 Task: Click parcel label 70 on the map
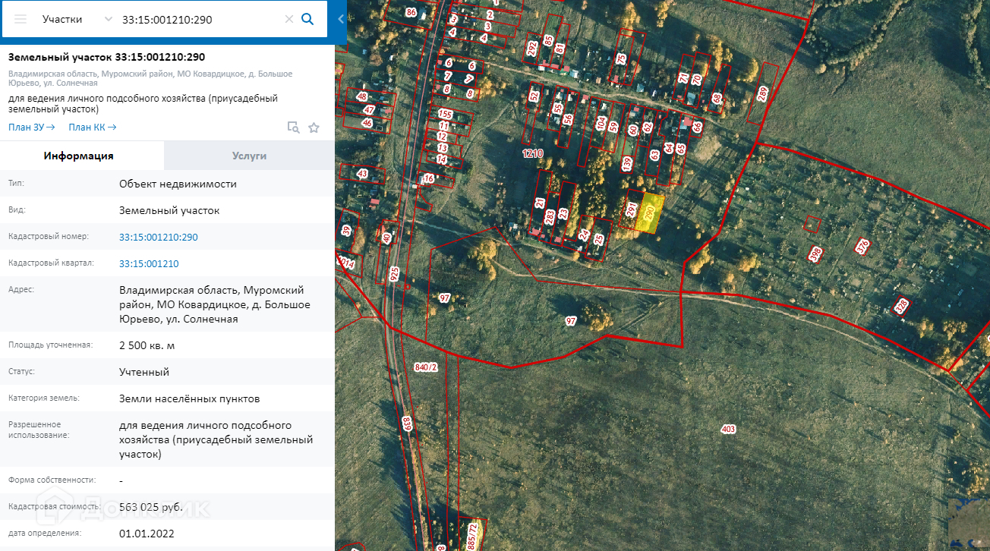coord(696,78)
